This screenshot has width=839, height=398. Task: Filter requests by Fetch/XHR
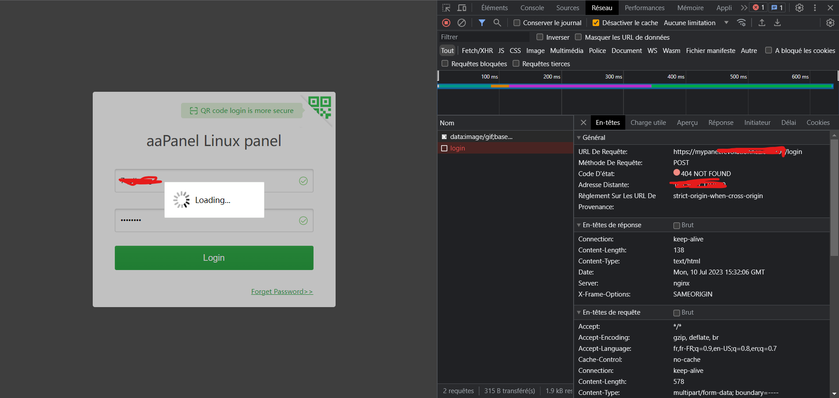point(477,51)
